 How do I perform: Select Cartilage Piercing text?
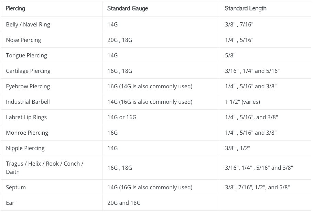click(x=28, y=71)
